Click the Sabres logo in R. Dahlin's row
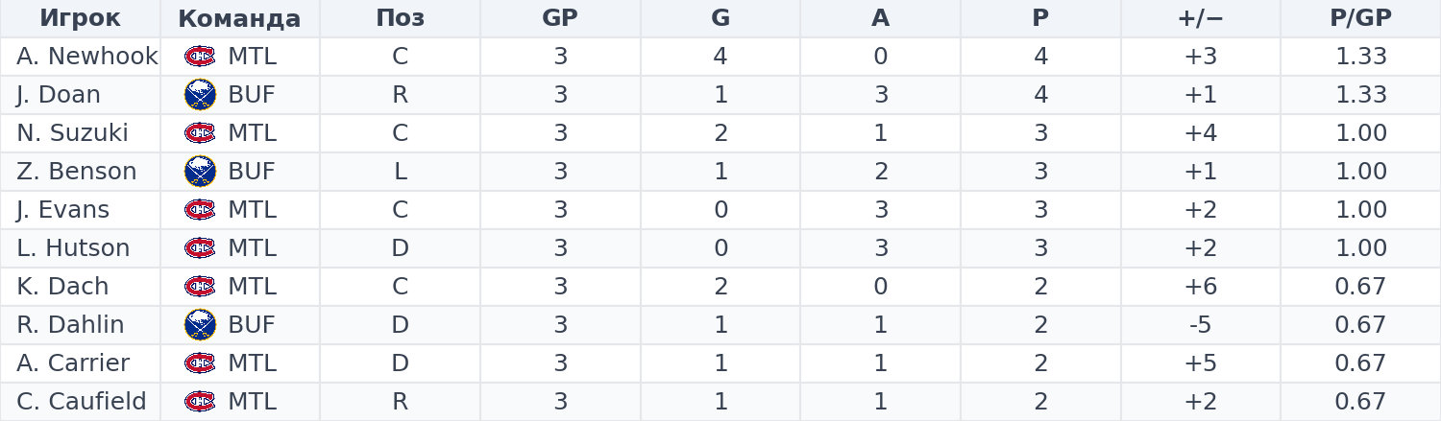Image resolution: width=1441 pixels, height=421 pixels. click(x=200, y=325)
